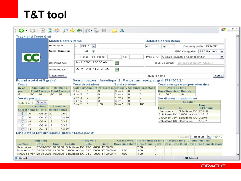This screenshot has height=181, width=241.
Task: Select the radio for row 19 with time 0/3:9
Action: 22,121
